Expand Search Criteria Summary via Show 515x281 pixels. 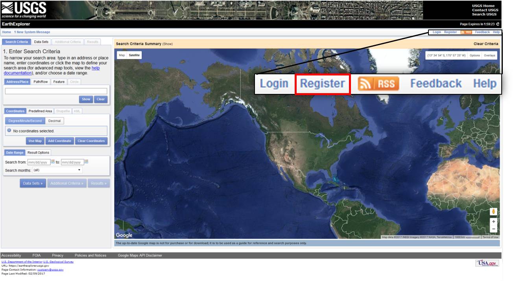167,44
